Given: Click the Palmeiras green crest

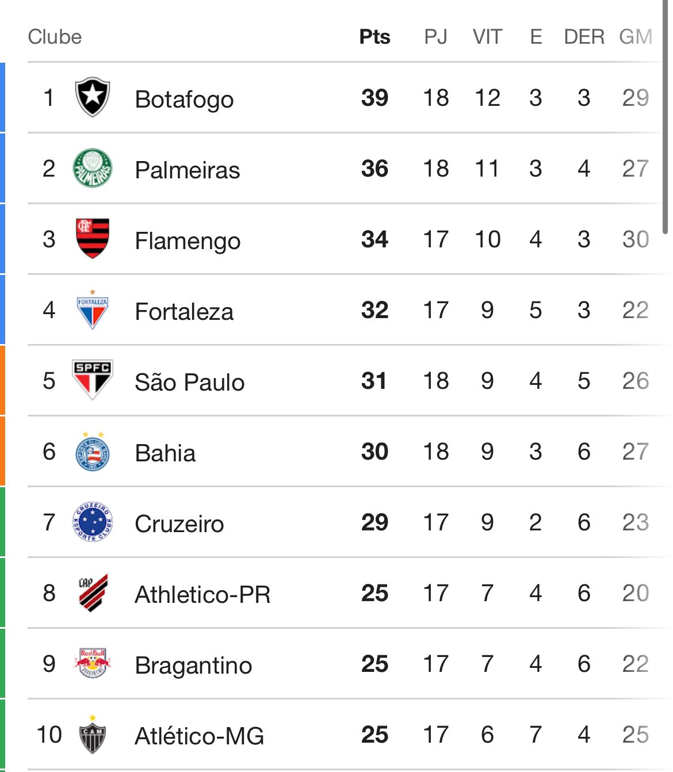Looking at the screenshot, I should [93, 168].
